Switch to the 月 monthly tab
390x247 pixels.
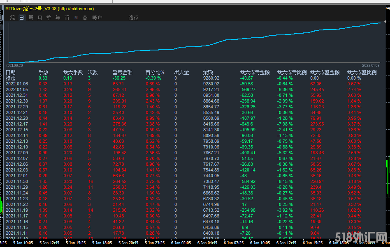pos(39,18)
